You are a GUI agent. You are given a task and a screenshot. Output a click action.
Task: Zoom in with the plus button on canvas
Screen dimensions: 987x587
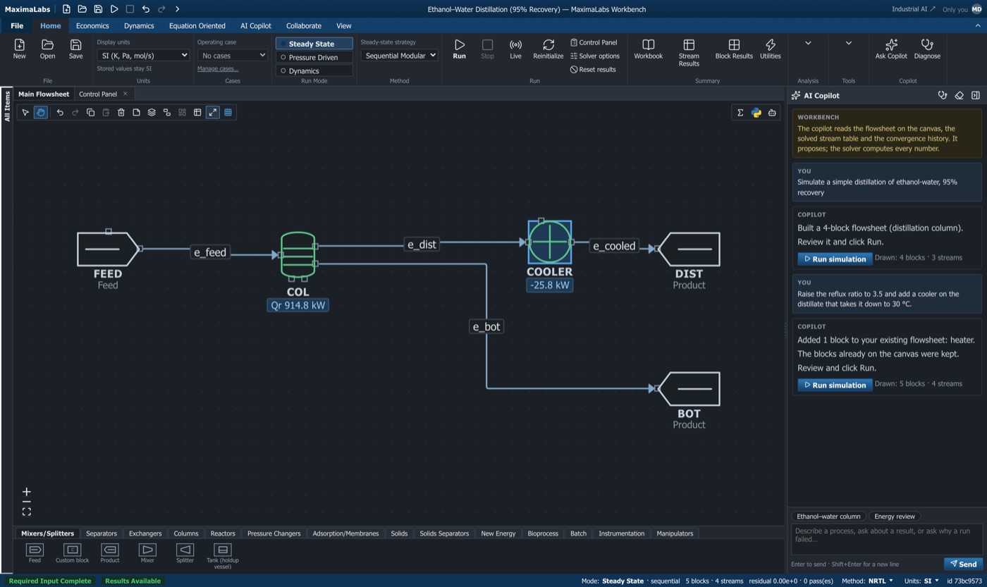tap(26, 492)
